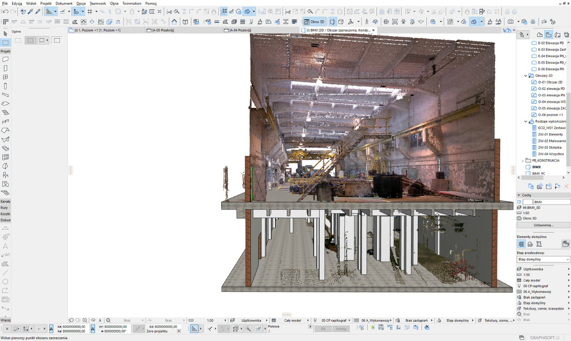The width and height of the screenshot is (571, 341).
Task: Choose the Circle drawing tool
Action: click(5, 282)
